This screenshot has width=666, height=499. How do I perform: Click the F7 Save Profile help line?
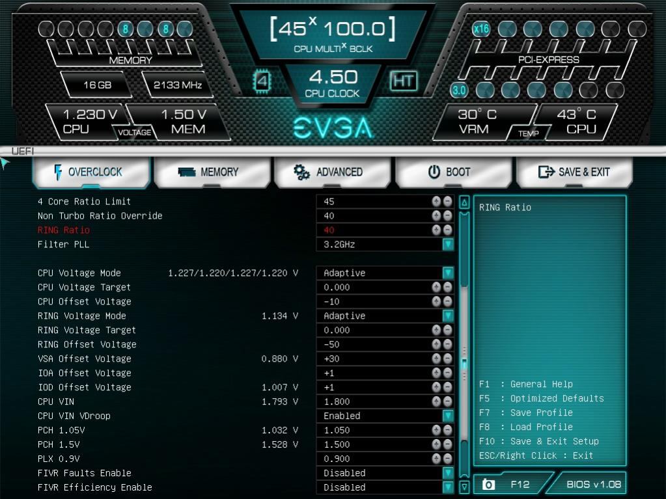(526, 412)
